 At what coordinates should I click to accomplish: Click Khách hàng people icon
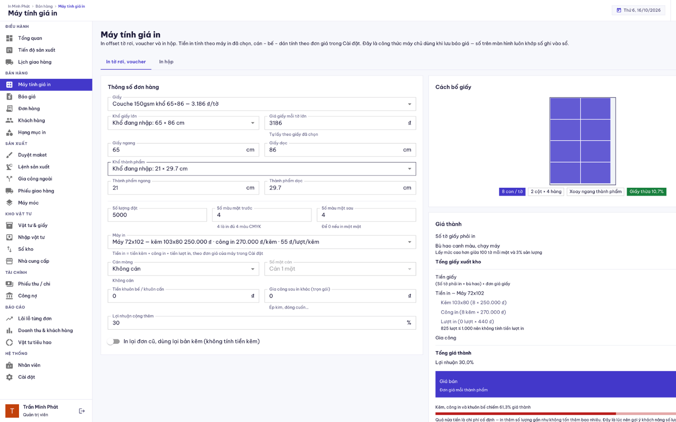pyautogui.click(x=9, y=120)
